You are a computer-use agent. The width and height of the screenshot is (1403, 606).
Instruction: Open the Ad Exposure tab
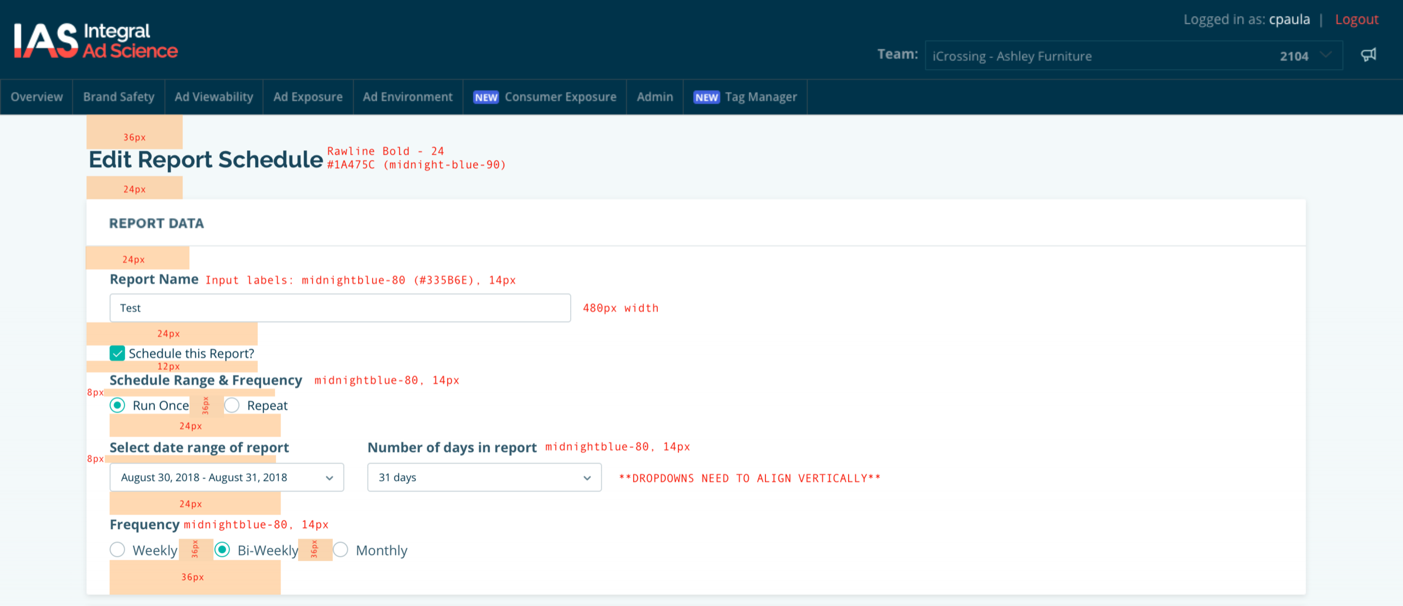[308, 97]
